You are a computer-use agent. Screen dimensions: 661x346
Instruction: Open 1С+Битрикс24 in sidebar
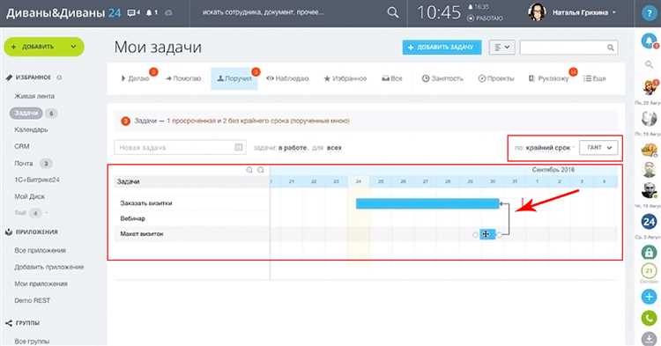(37, 180)
